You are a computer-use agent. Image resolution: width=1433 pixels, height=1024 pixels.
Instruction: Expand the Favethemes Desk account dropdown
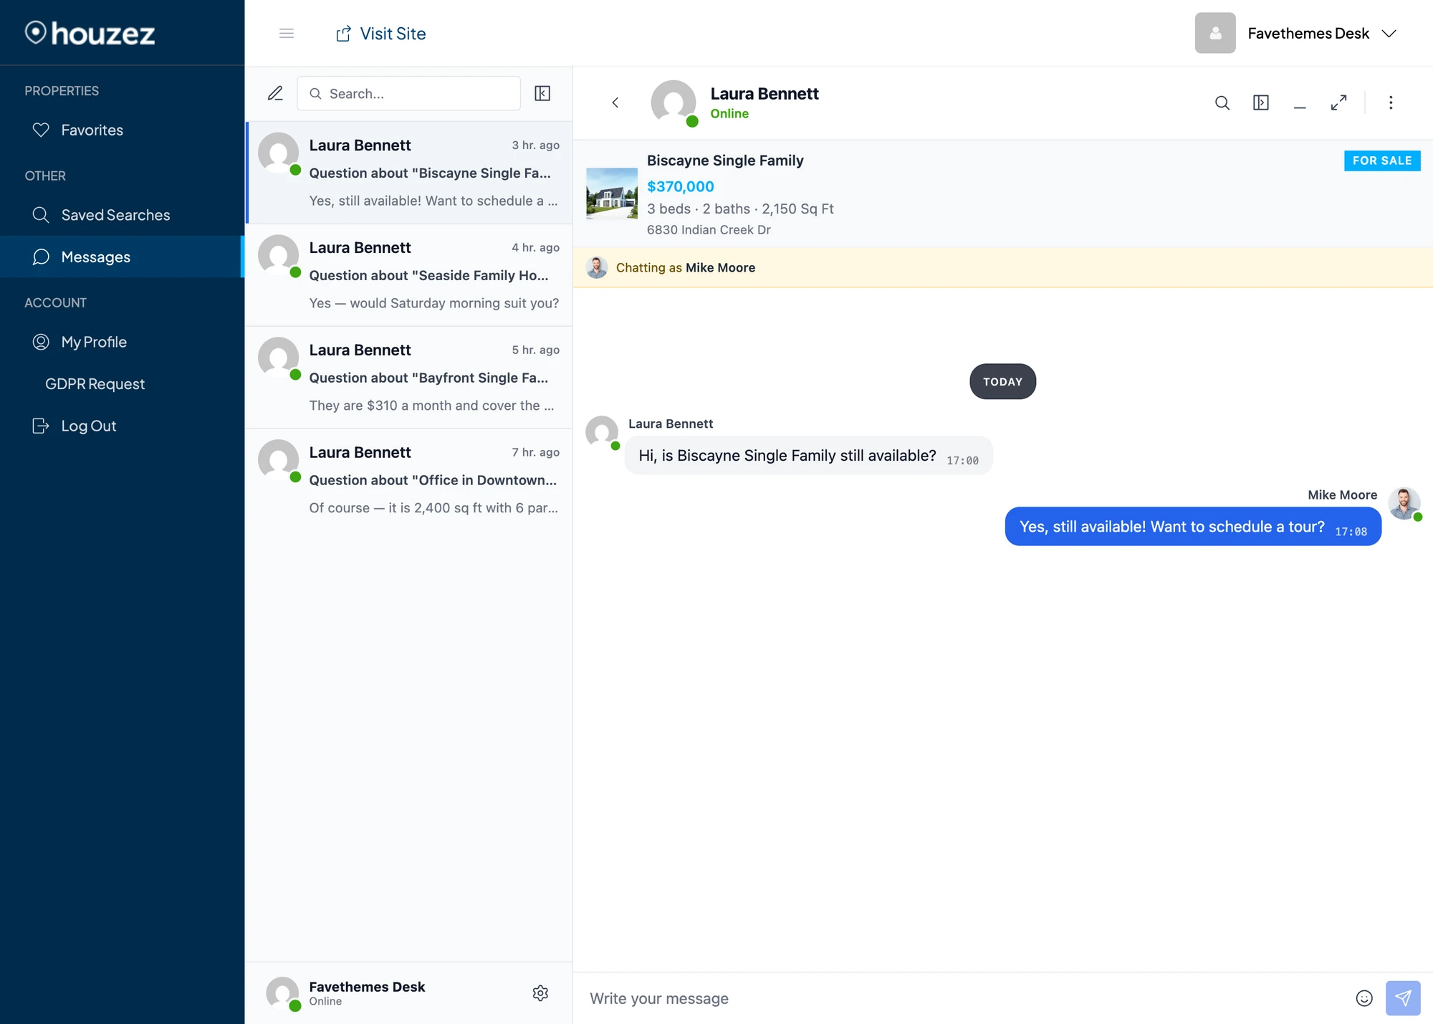point(1321,33)
